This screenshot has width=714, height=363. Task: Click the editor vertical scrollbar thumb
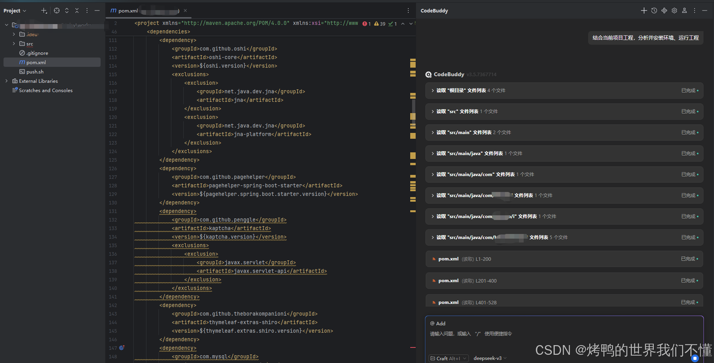click(414, 113)
